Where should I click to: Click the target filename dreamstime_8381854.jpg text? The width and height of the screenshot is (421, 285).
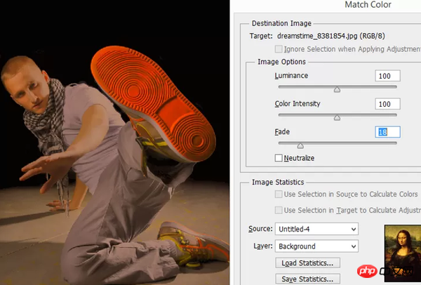318,36
